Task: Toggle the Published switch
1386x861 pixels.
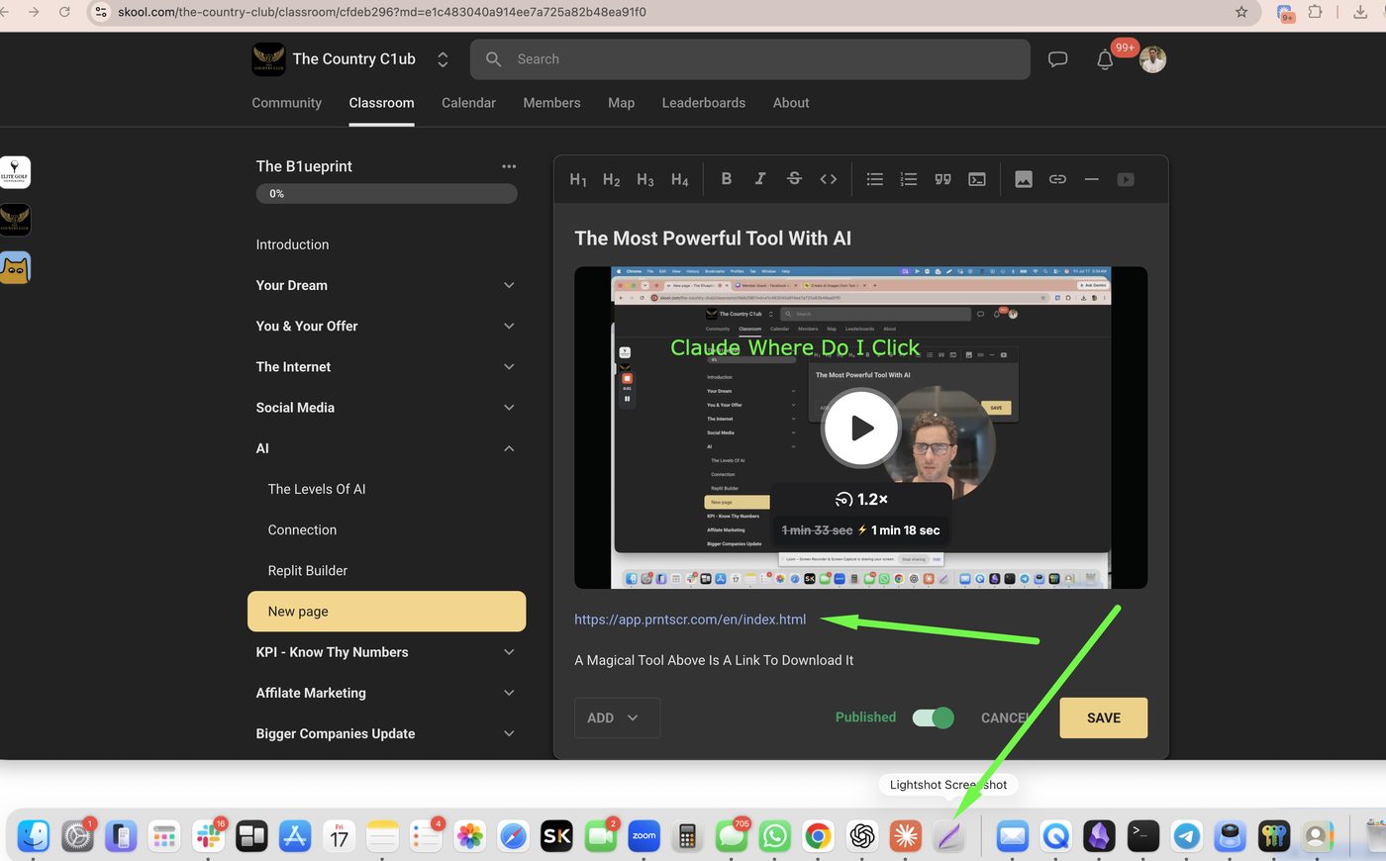Action: (x=933, y=717)
